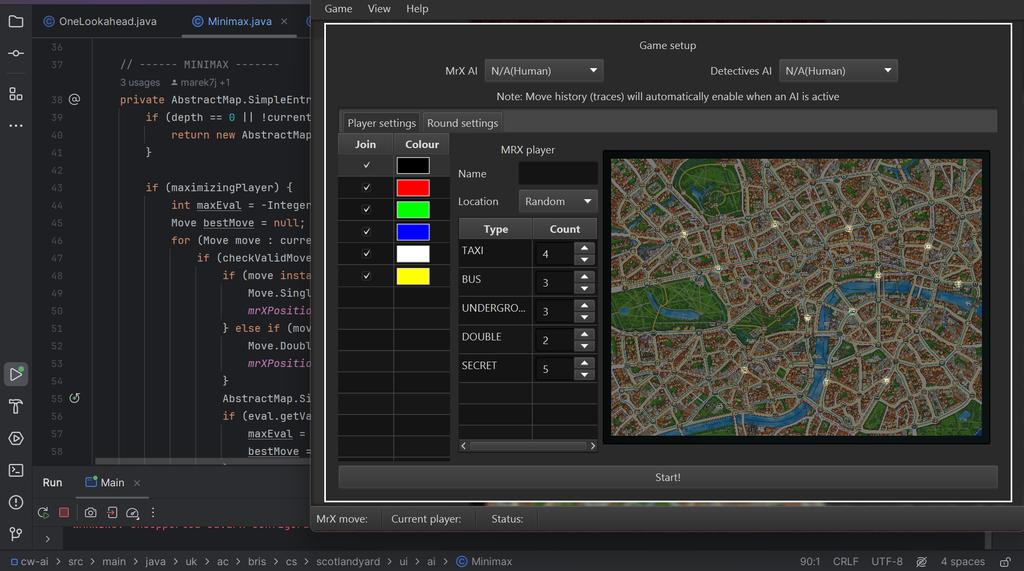Open the Terminal tool window icon

[x=16, y=470]
